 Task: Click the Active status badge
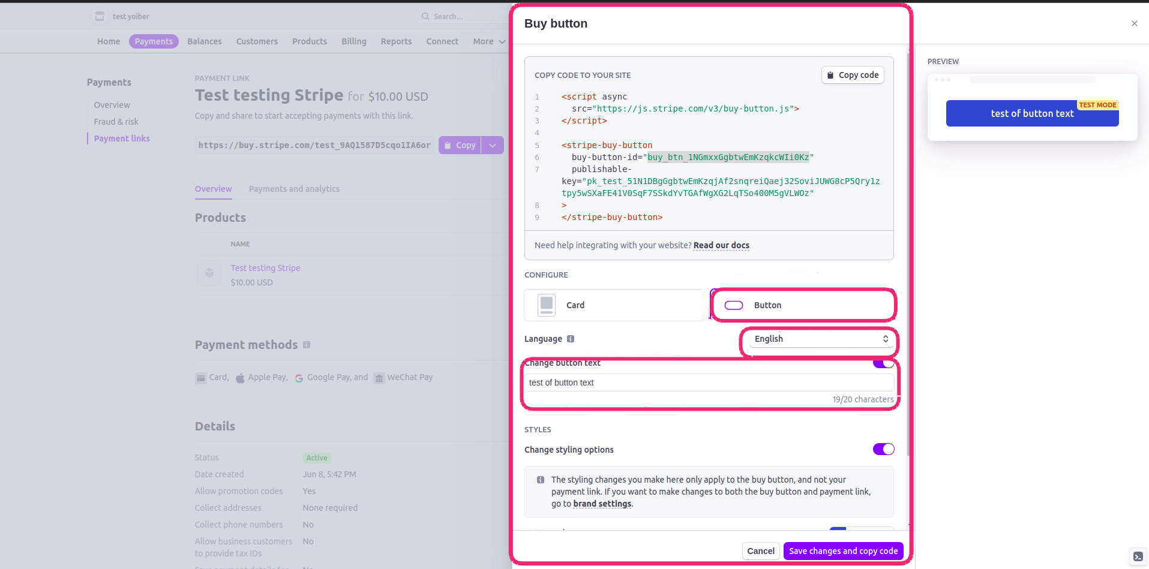pyautogui.click(x=317, y=458)
